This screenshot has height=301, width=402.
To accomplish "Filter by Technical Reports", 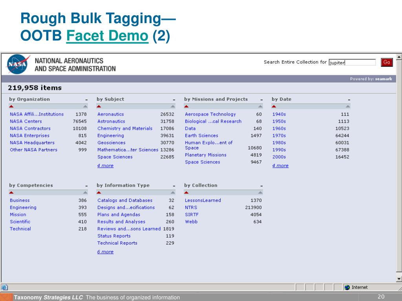I will click(x=117, y=243).
